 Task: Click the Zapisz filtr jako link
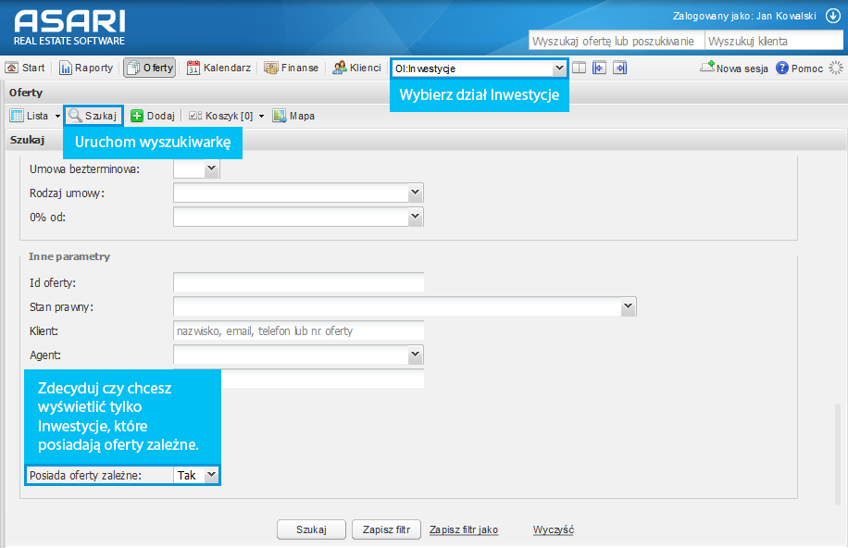[464, 529]
